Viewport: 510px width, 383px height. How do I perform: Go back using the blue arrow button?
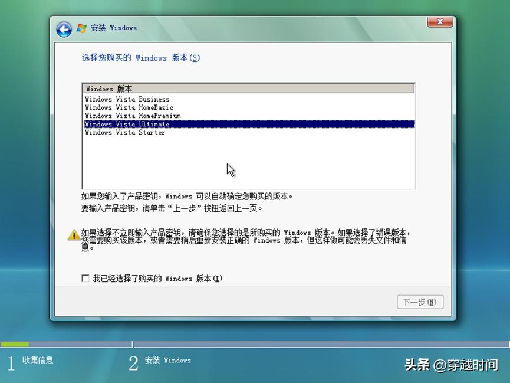click(64, 30)
